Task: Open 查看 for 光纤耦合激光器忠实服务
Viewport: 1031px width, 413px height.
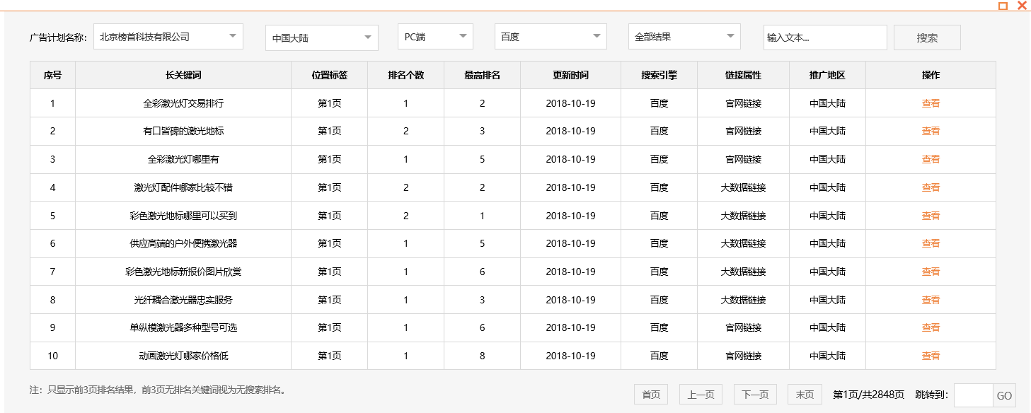Action: 931,299
